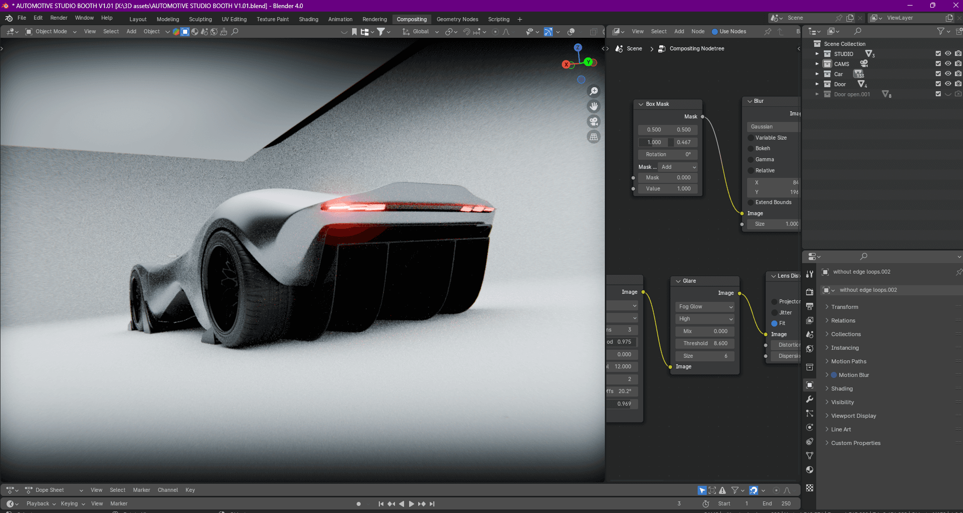Enable Variable Size on the Blur node
This screenshot has height=513, width=963.
click(x=751, y=138)
